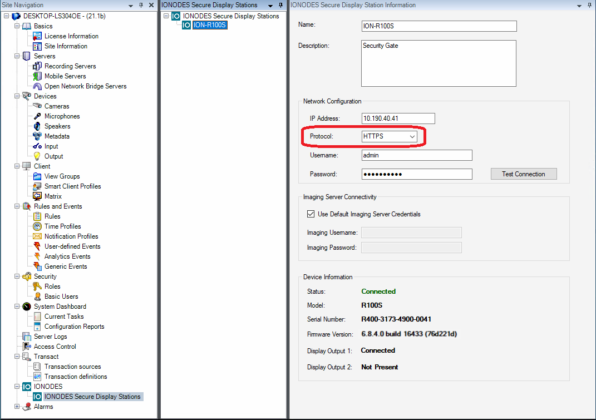
Task: Click the Output lightbulb icon
Action: click(37, 156)
